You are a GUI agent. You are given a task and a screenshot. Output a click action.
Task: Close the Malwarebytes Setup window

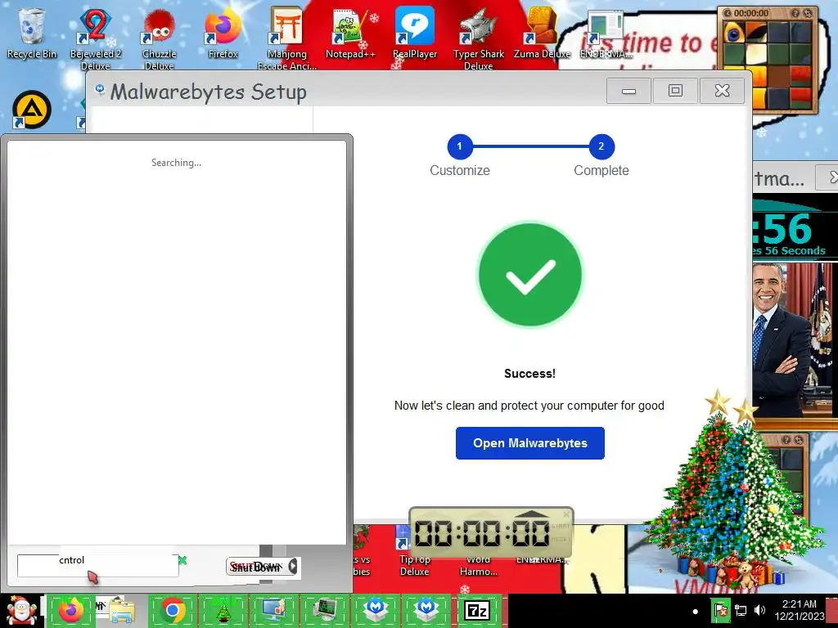coord(722,91)
